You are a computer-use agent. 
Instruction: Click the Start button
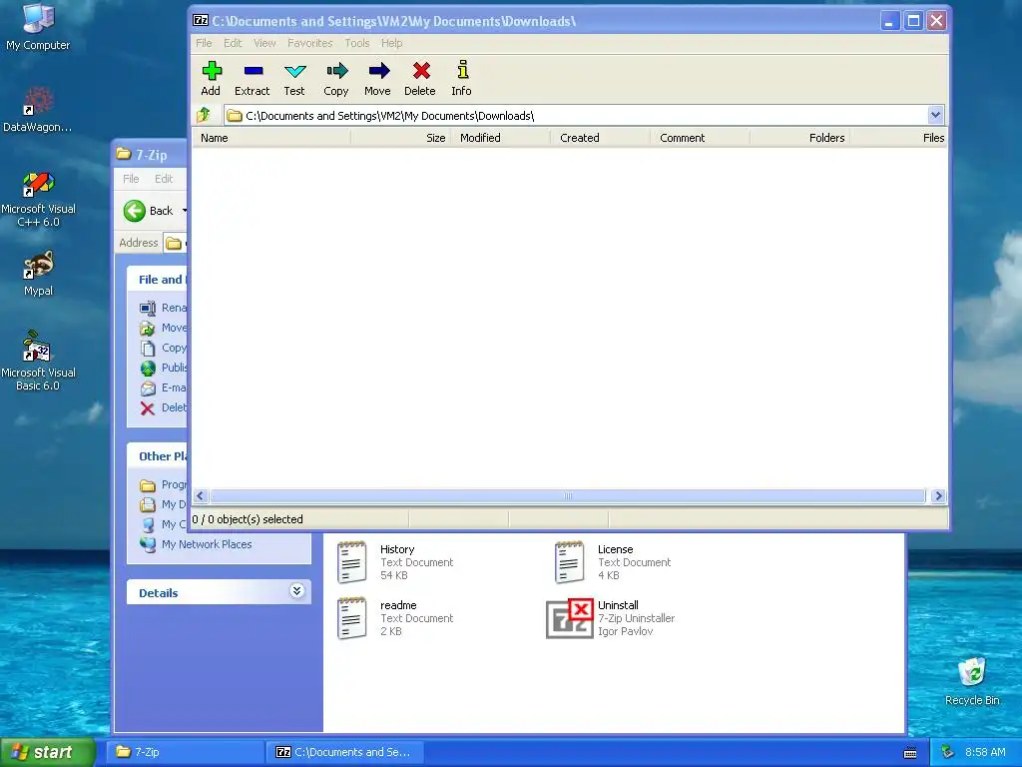pos(48,752)
